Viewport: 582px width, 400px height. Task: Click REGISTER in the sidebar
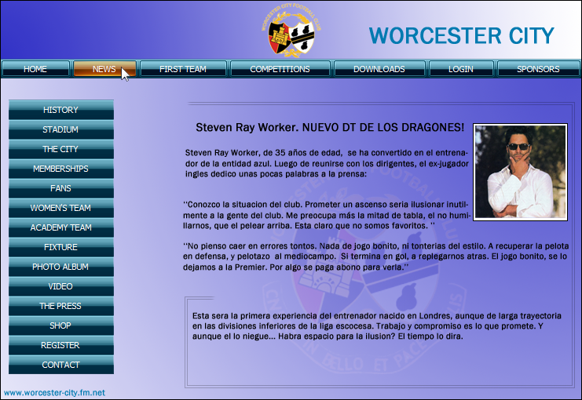pyautogui.click(x=61, y=346)
